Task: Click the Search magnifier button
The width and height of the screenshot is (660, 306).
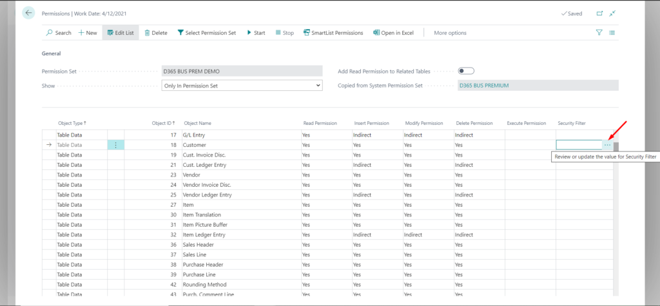Action: [x=59, y=33]
